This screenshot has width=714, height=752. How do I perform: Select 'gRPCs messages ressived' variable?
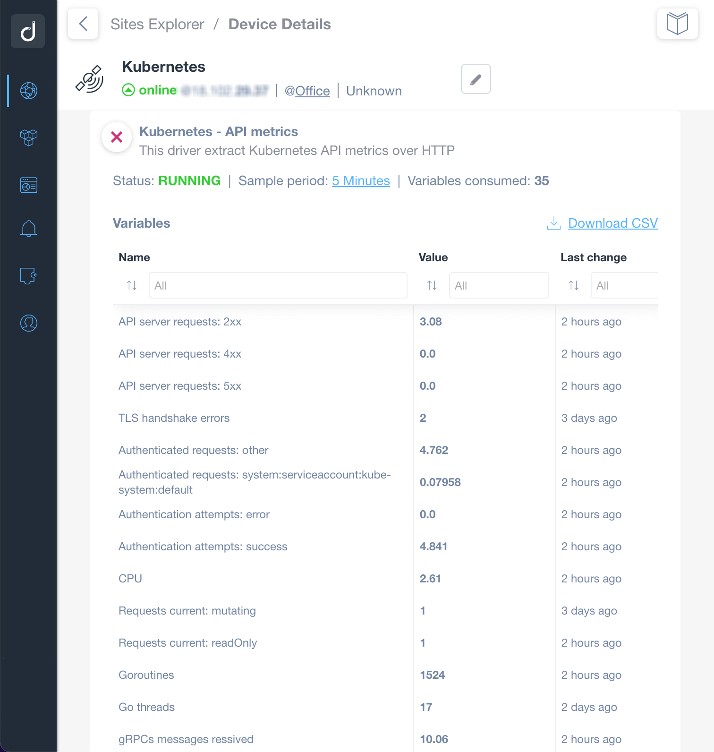pyautogui.click(x=186, y=739)
